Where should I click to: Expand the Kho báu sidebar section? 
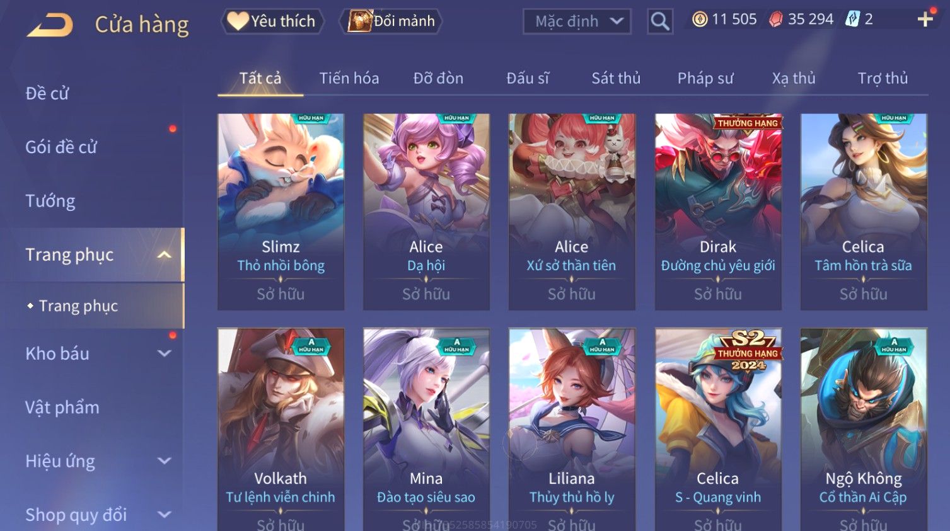(x=164, y=354)
